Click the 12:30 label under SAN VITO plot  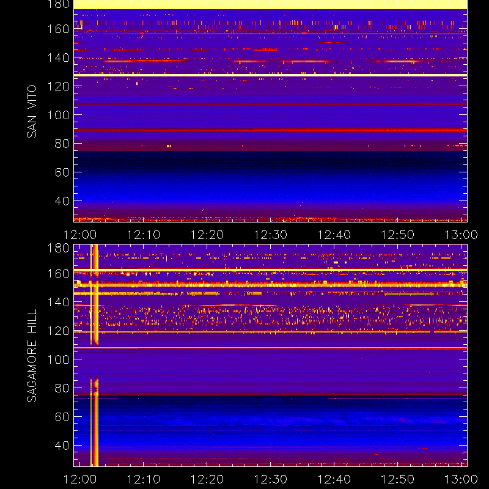(270, 235)
